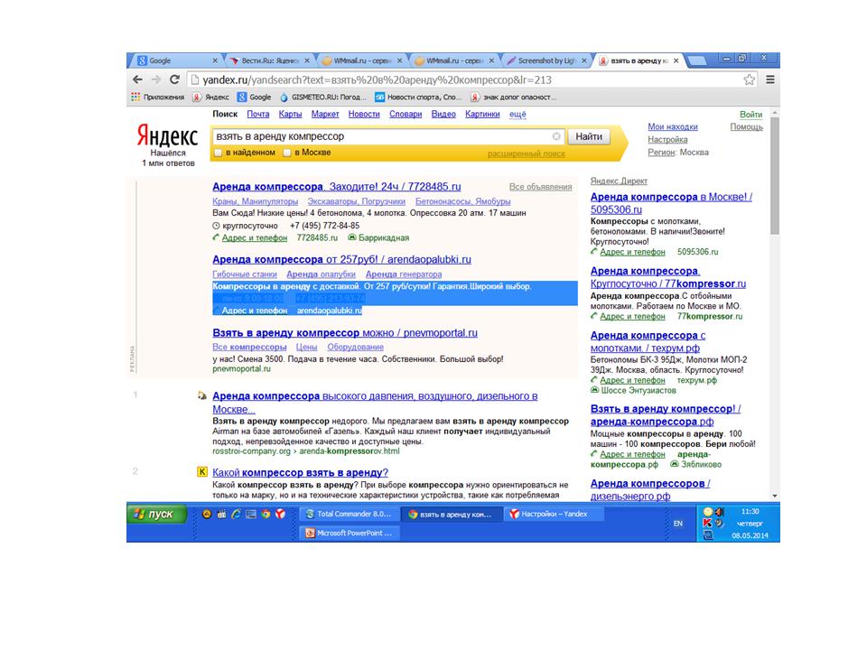Screen dimensions: 867x650
Task: Reload the page with the refresh icon
Action: 174,79
